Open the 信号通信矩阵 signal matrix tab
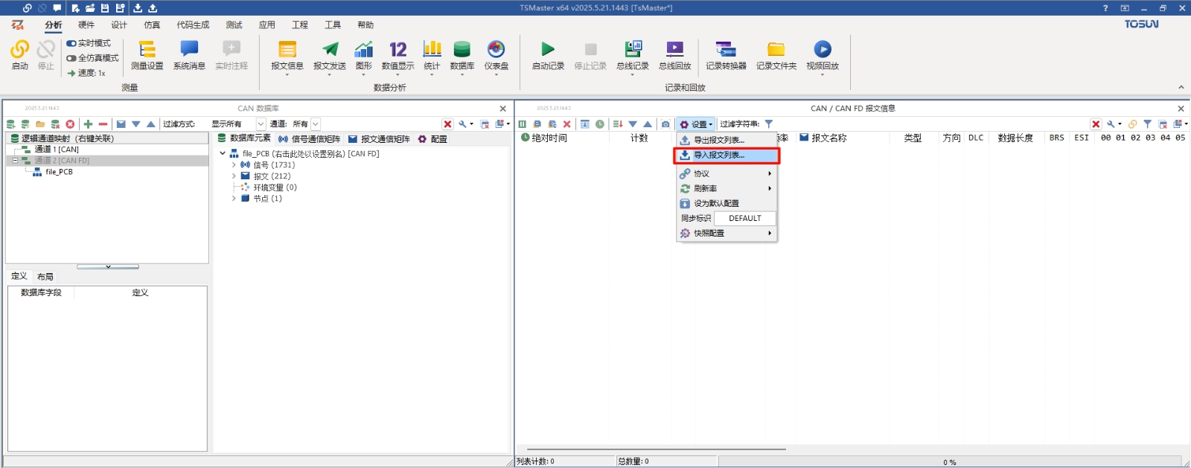Viewport: 1191px width, 468px height. [309, 139]
